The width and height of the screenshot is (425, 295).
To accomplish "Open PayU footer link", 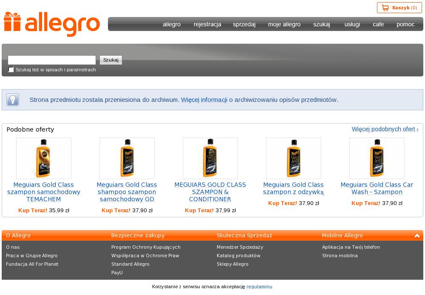I will (x=117, y=273).
